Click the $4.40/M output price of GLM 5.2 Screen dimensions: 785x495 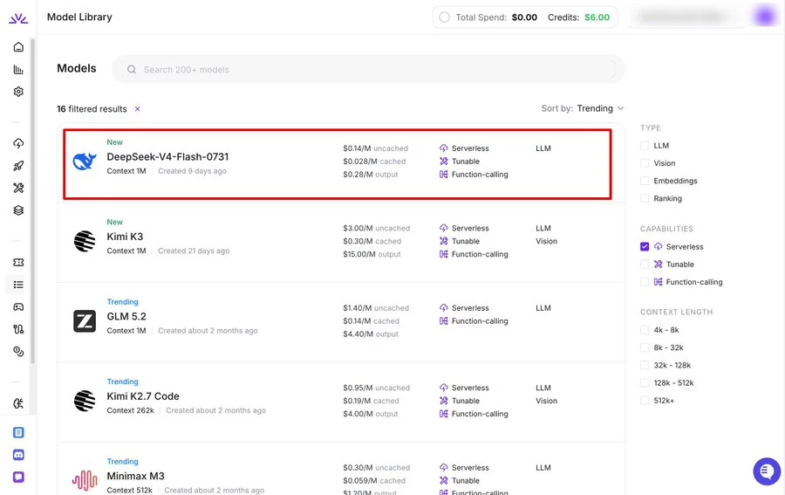(x=371, y=334)
